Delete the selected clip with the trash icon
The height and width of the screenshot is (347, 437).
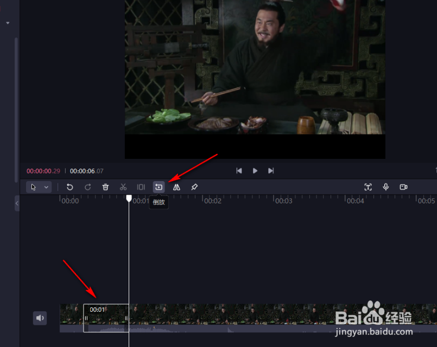click(x=105, y=187)
